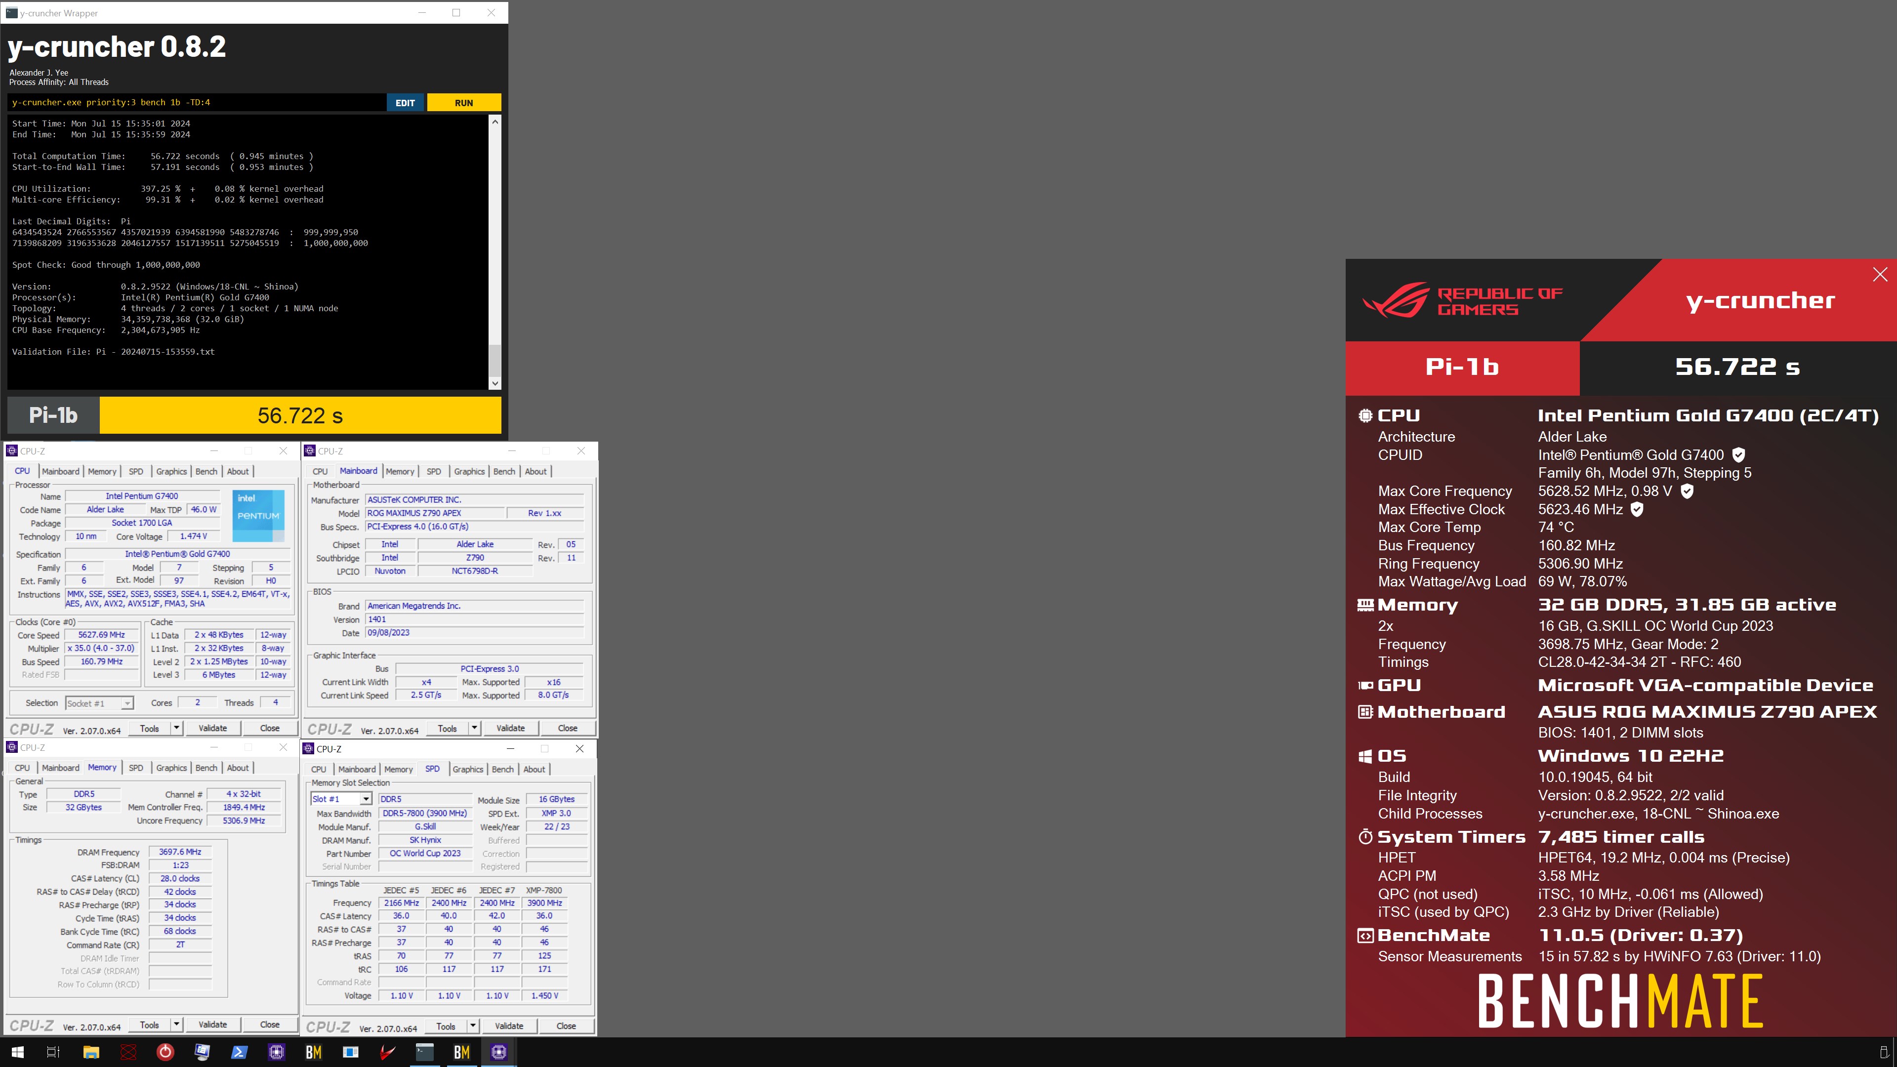The width and height of the screenshot is (1897, 1067).
Task: Open Task View from the taskbar
Action: (53, 1052)
